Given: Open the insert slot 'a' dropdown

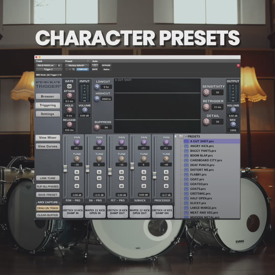Looking at the screenshot, I should tap(60, 65).
